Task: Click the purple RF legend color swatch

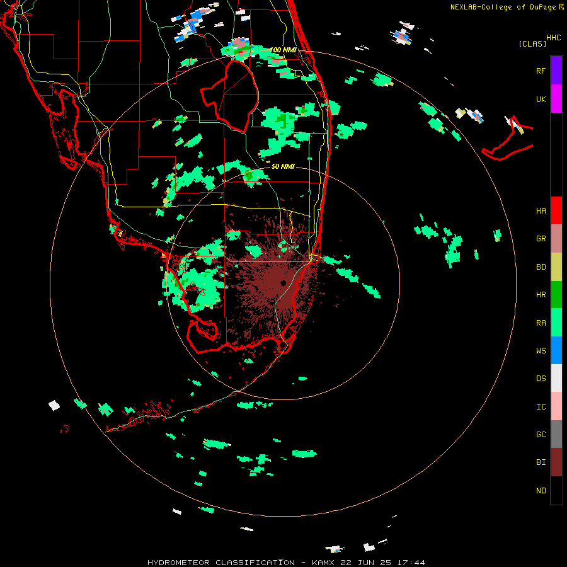Action: 556,71
